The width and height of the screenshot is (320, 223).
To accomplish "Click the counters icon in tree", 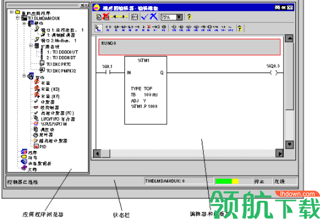I will (36, 101).
